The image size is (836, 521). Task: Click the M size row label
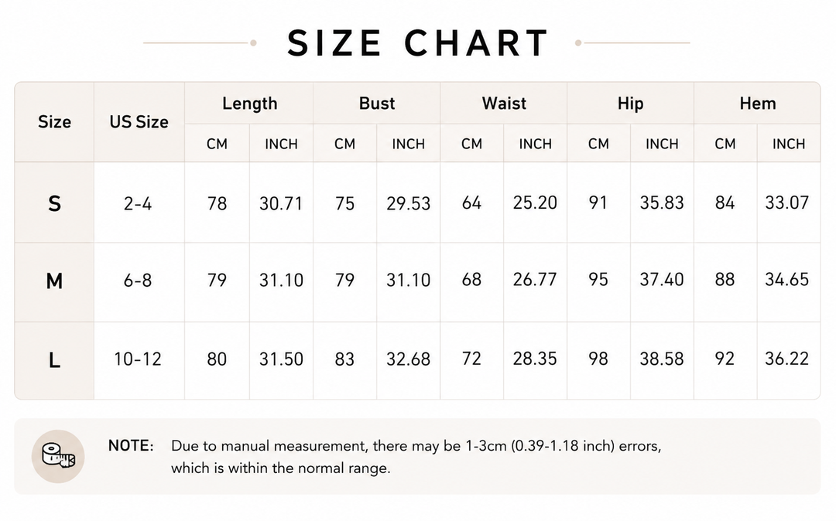click(x=54, y=281)
